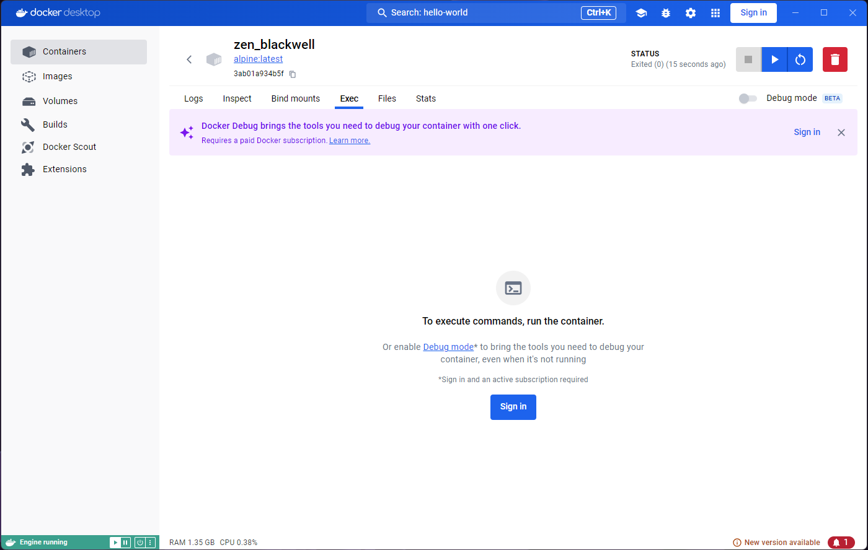Click the Exited (0) status text
Viewport: 868px width, 550px height.
tap(678, 64)
